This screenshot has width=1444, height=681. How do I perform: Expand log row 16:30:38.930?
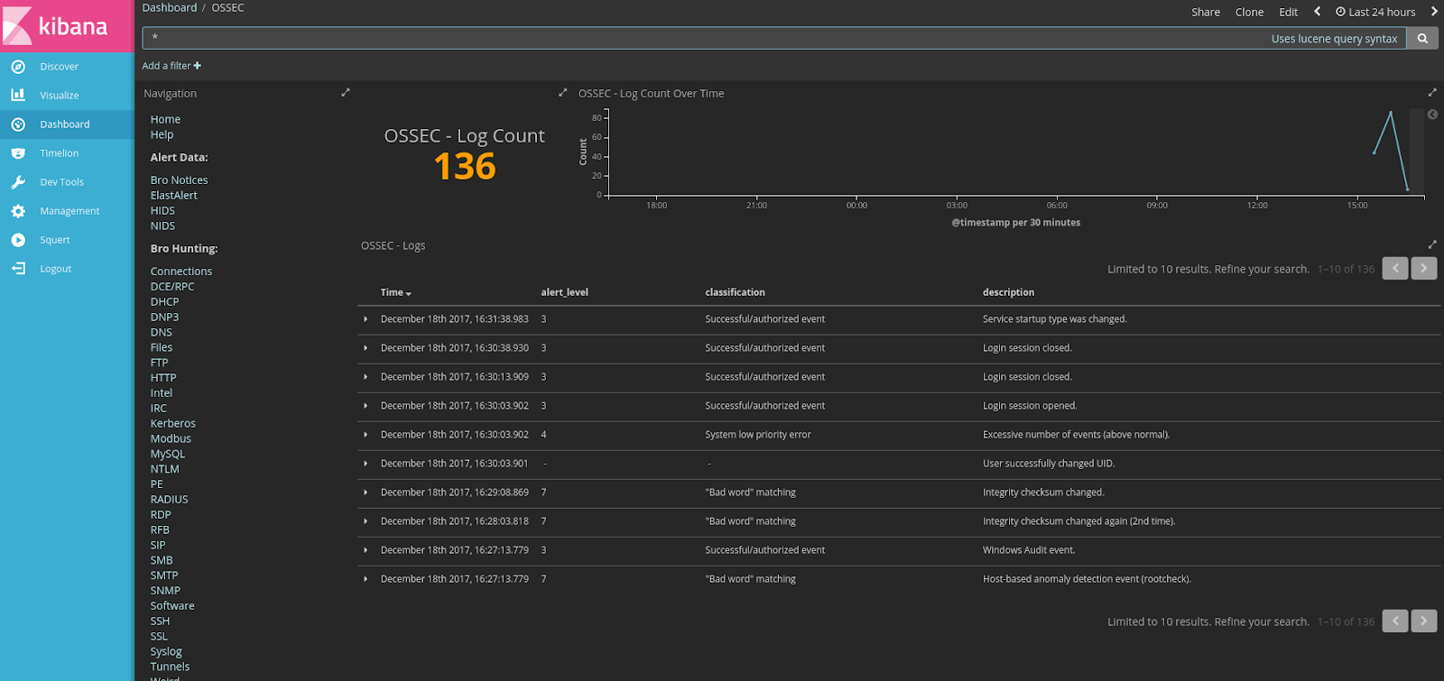[366, 348]
